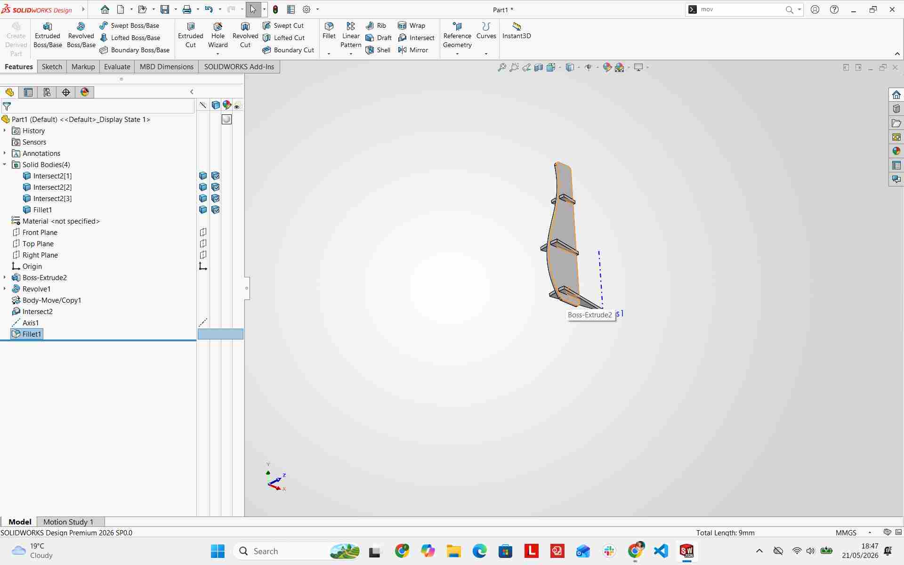Click the Rebuild traffic light icon
904x565 pixels.
coord(275,9)
